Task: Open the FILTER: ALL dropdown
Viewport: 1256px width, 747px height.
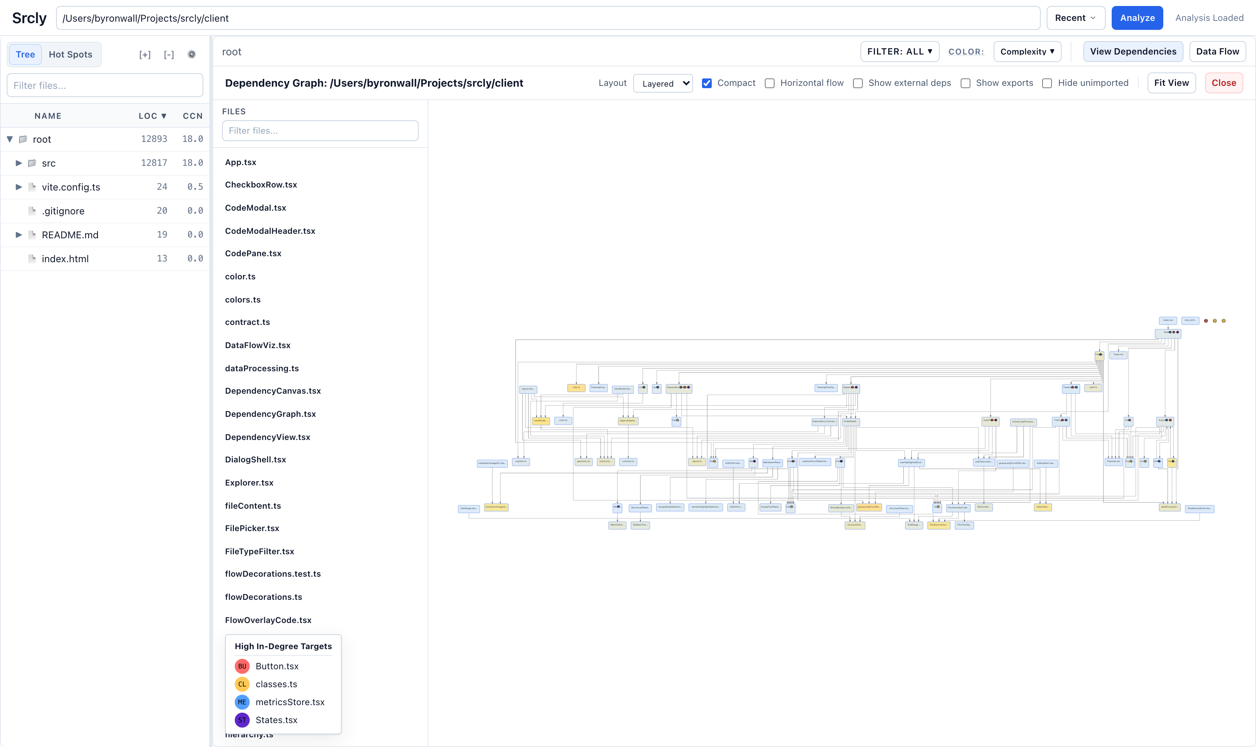Action: (900, 51)
